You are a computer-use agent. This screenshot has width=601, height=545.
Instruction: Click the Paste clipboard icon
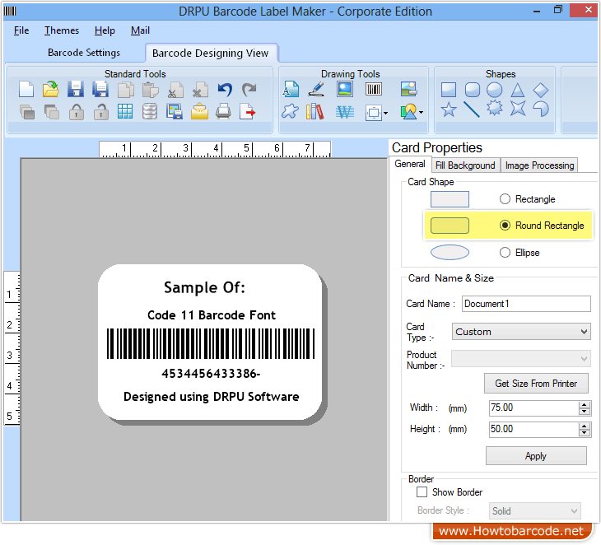pos(150,90)
